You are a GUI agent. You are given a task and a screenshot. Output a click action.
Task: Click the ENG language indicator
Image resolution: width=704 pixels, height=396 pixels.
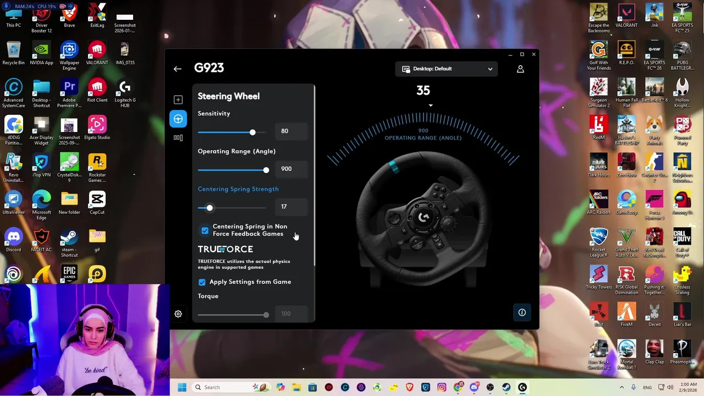tap(648, 387)
